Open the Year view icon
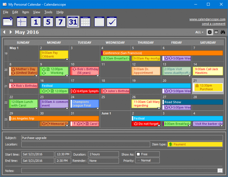 click(x=85, y=22)
